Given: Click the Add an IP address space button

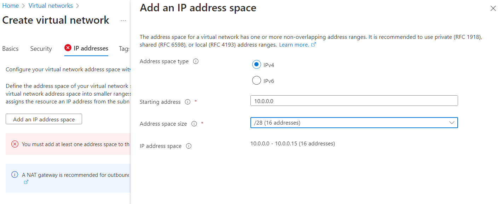Looking at the screenshot, I should pyautogui.click(x=44, y=119).
